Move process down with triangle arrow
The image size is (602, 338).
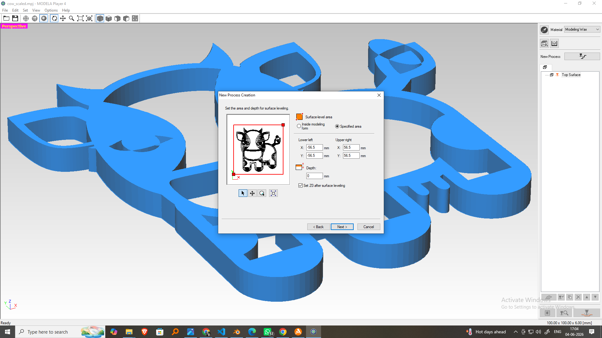[595, 297]
